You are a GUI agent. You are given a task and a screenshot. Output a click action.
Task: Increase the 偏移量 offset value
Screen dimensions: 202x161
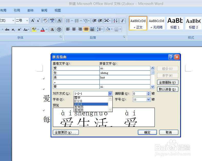[x=149, y=93]
